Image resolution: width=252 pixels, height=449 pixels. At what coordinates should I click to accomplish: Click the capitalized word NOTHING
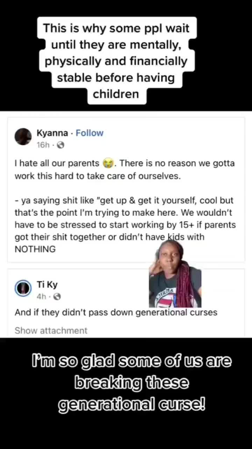point(35,249)
